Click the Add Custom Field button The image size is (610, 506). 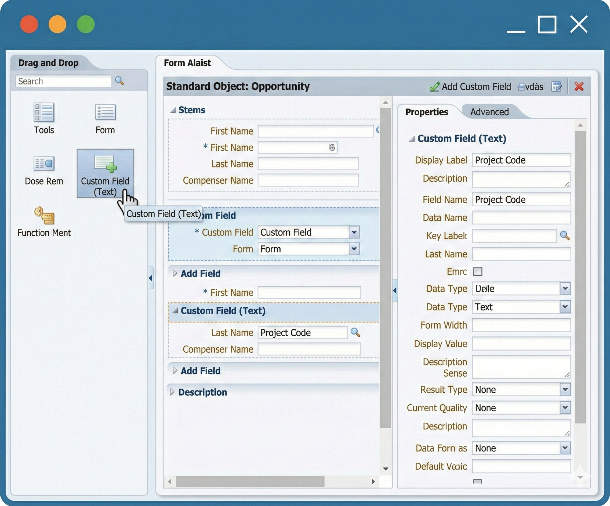pyautogui.click(x=470, y=86)
